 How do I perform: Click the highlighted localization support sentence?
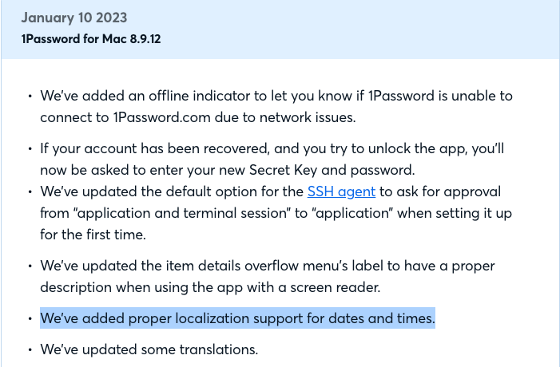click(237, 318)
